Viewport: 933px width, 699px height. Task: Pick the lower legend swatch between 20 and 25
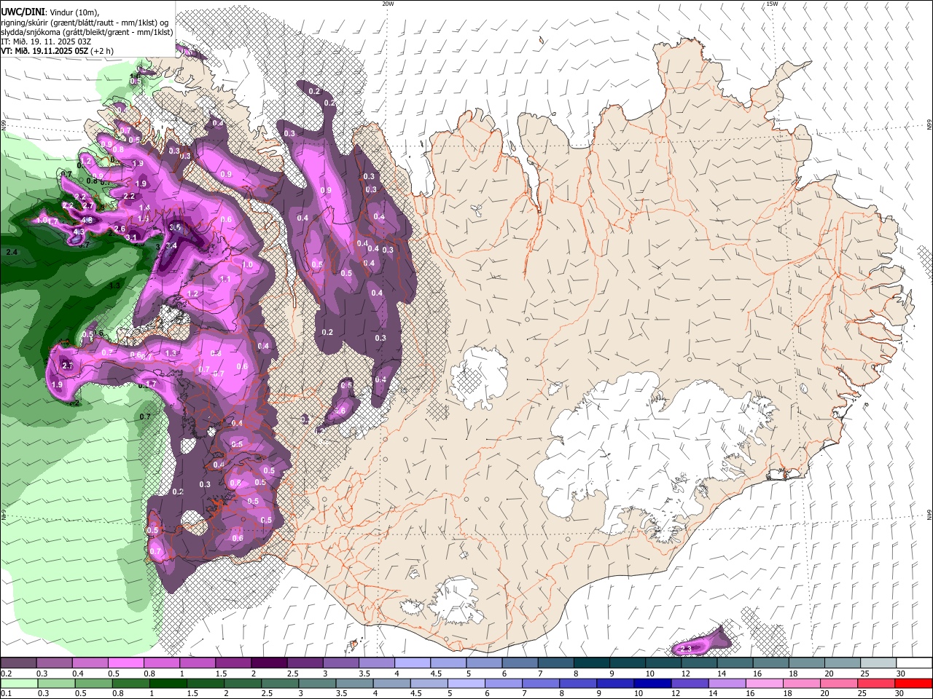tap(838, 683)
